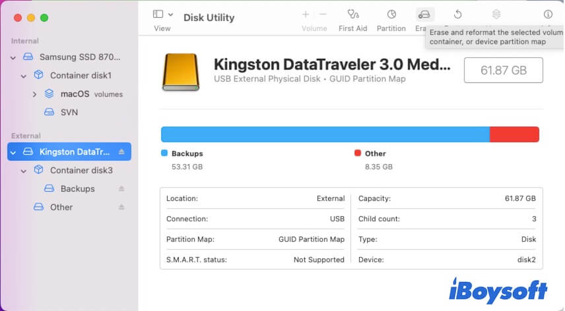Click the 53.31 GB size value

tap(187, 167)
